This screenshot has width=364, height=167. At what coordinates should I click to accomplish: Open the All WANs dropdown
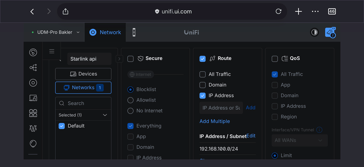pos(300,140)
